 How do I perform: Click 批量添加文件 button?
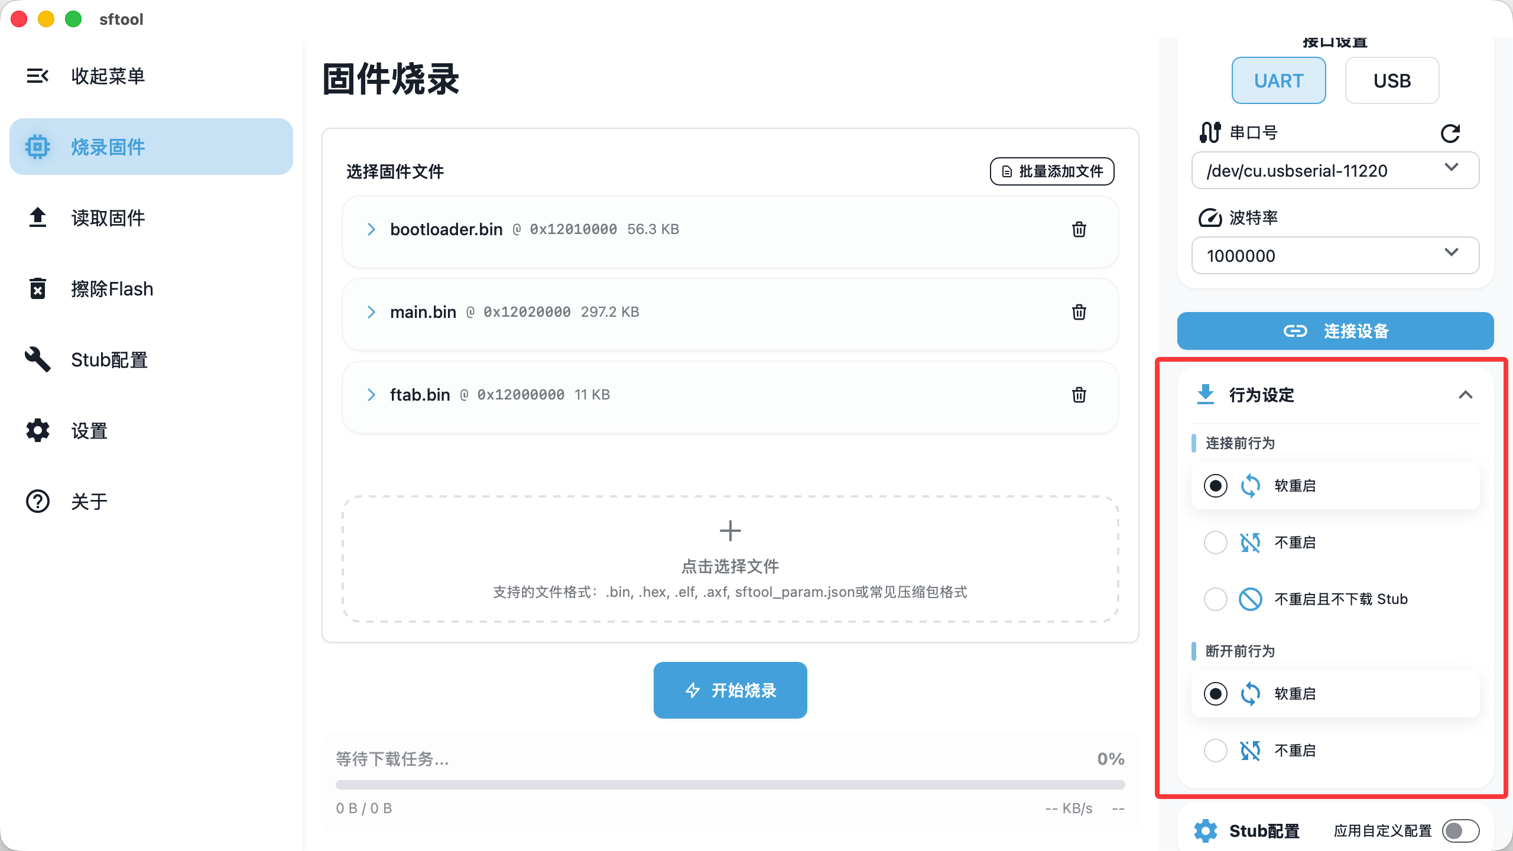point(1052,171)
